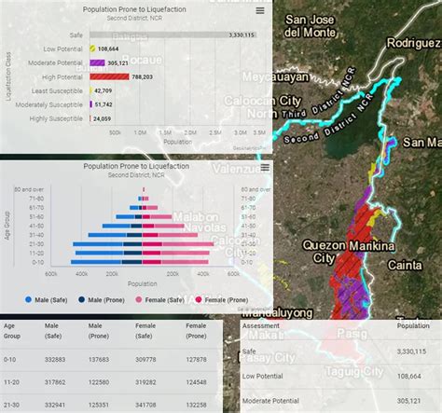The image size is (442, 413).
Task: Select the Least Susceptible axis label
Action: [x=57, y=90]
